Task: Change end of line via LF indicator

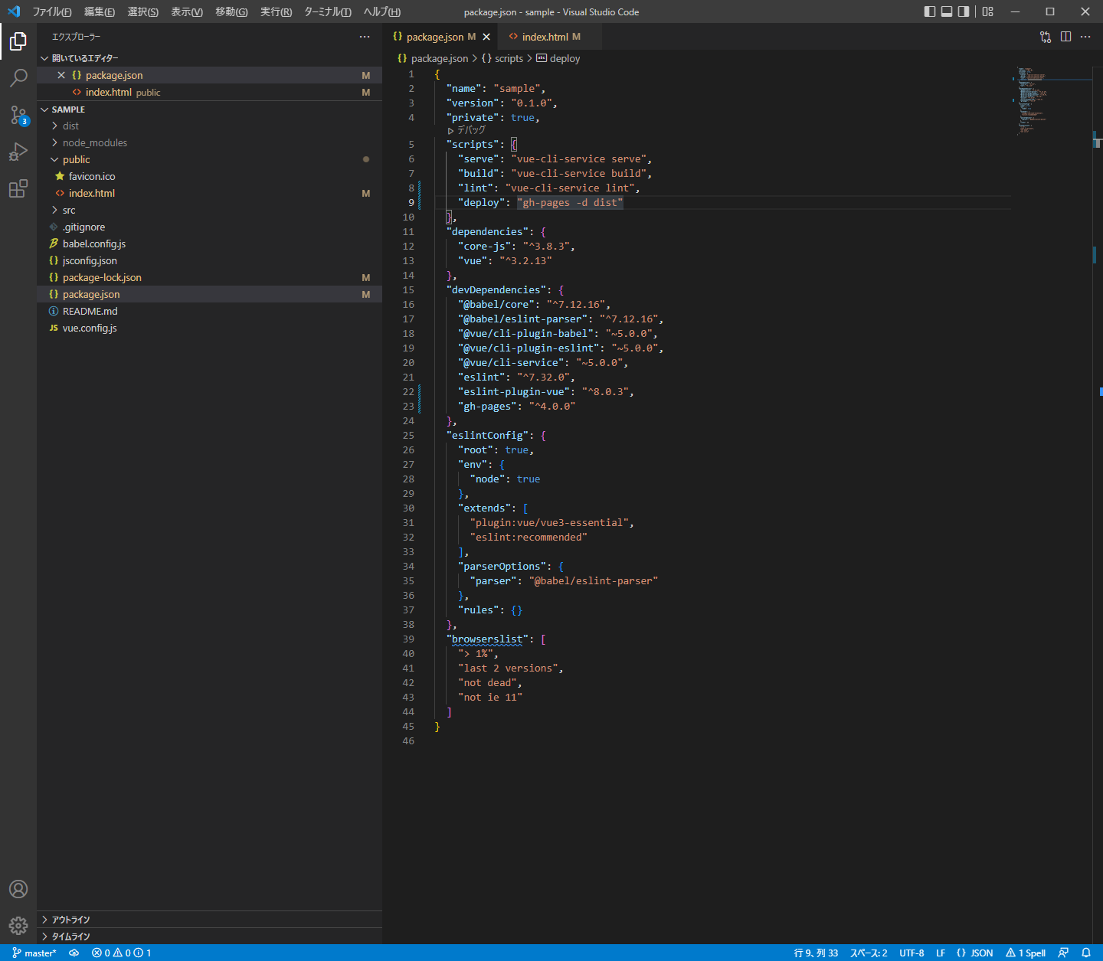Action: [x=941, y=953]
